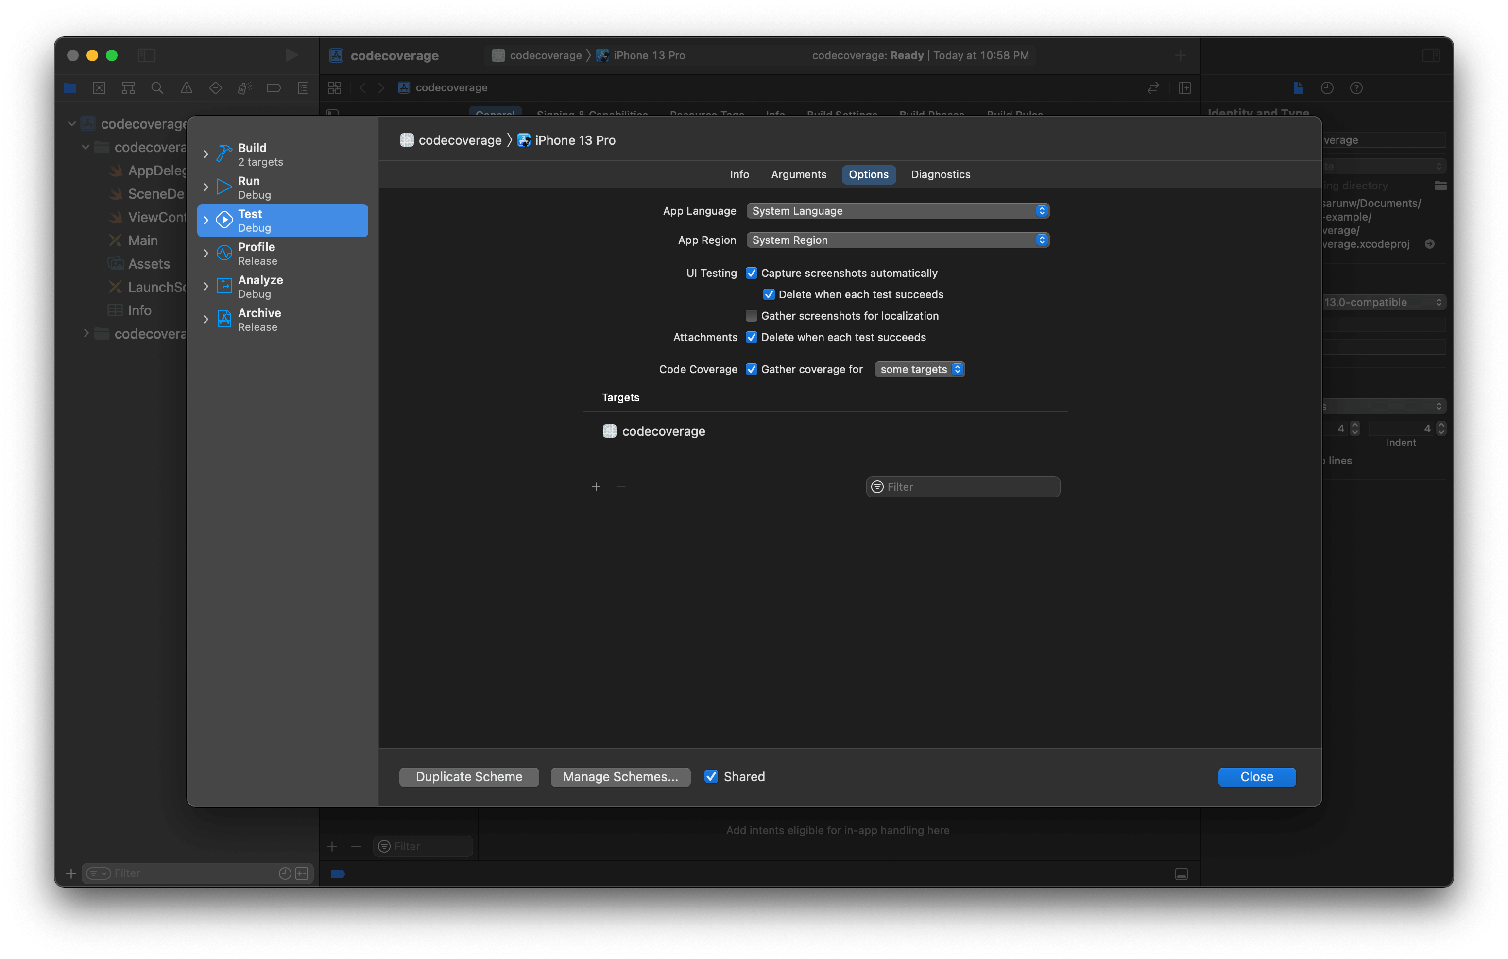
Task: Uncheck Capture screenshots automatically
Action: 752,273
